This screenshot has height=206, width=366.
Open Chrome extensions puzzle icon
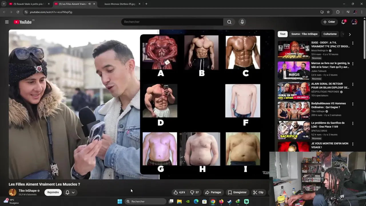point(338,12)
